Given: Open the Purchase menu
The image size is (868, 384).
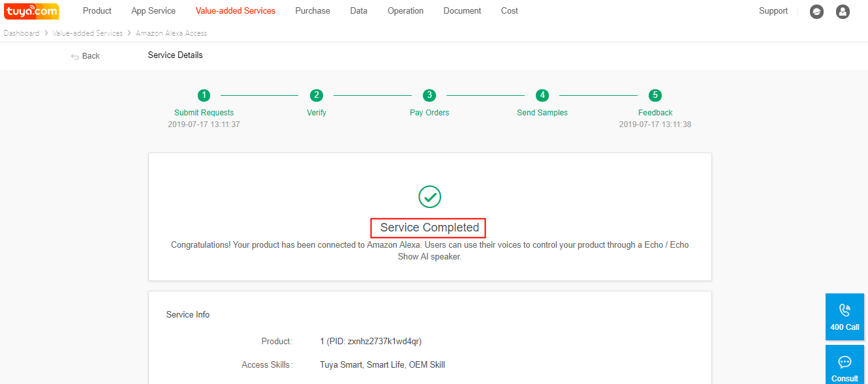Looking at the screenshot, I should [x=313, y=11].
